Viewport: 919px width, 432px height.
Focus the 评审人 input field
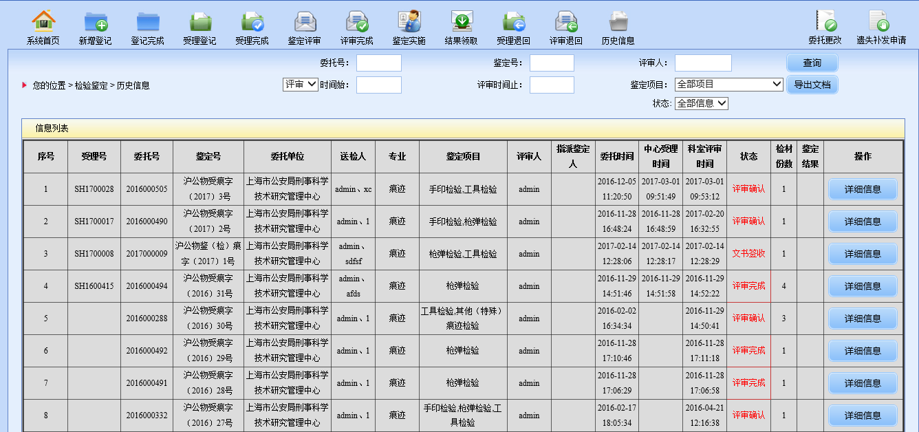[703, 63]
